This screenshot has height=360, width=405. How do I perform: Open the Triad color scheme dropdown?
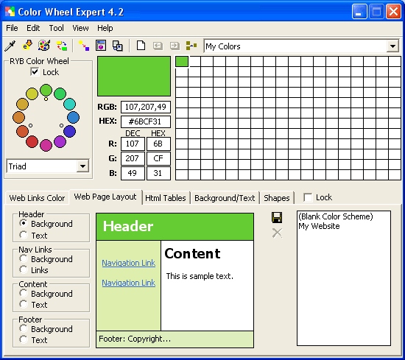click(x=82, y=166)
